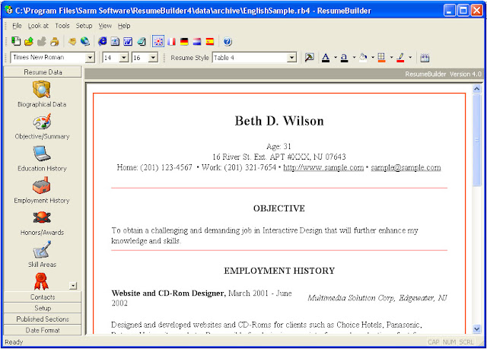Screen dimensions: 487x349
Task: Open the font size 14 dropdown
Action: coord(123,58)
